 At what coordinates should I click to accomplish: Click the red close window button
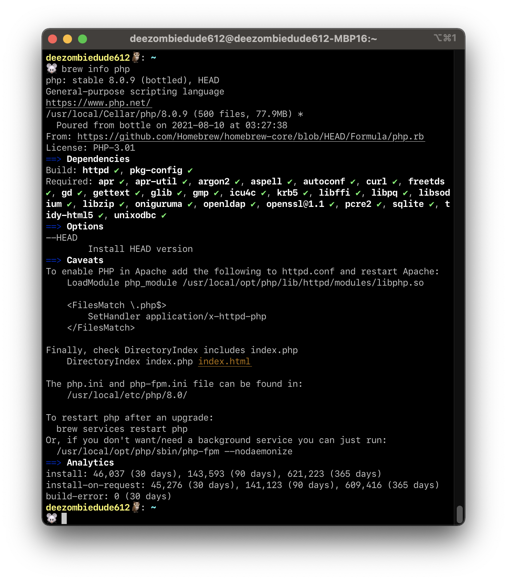point(52,39)
